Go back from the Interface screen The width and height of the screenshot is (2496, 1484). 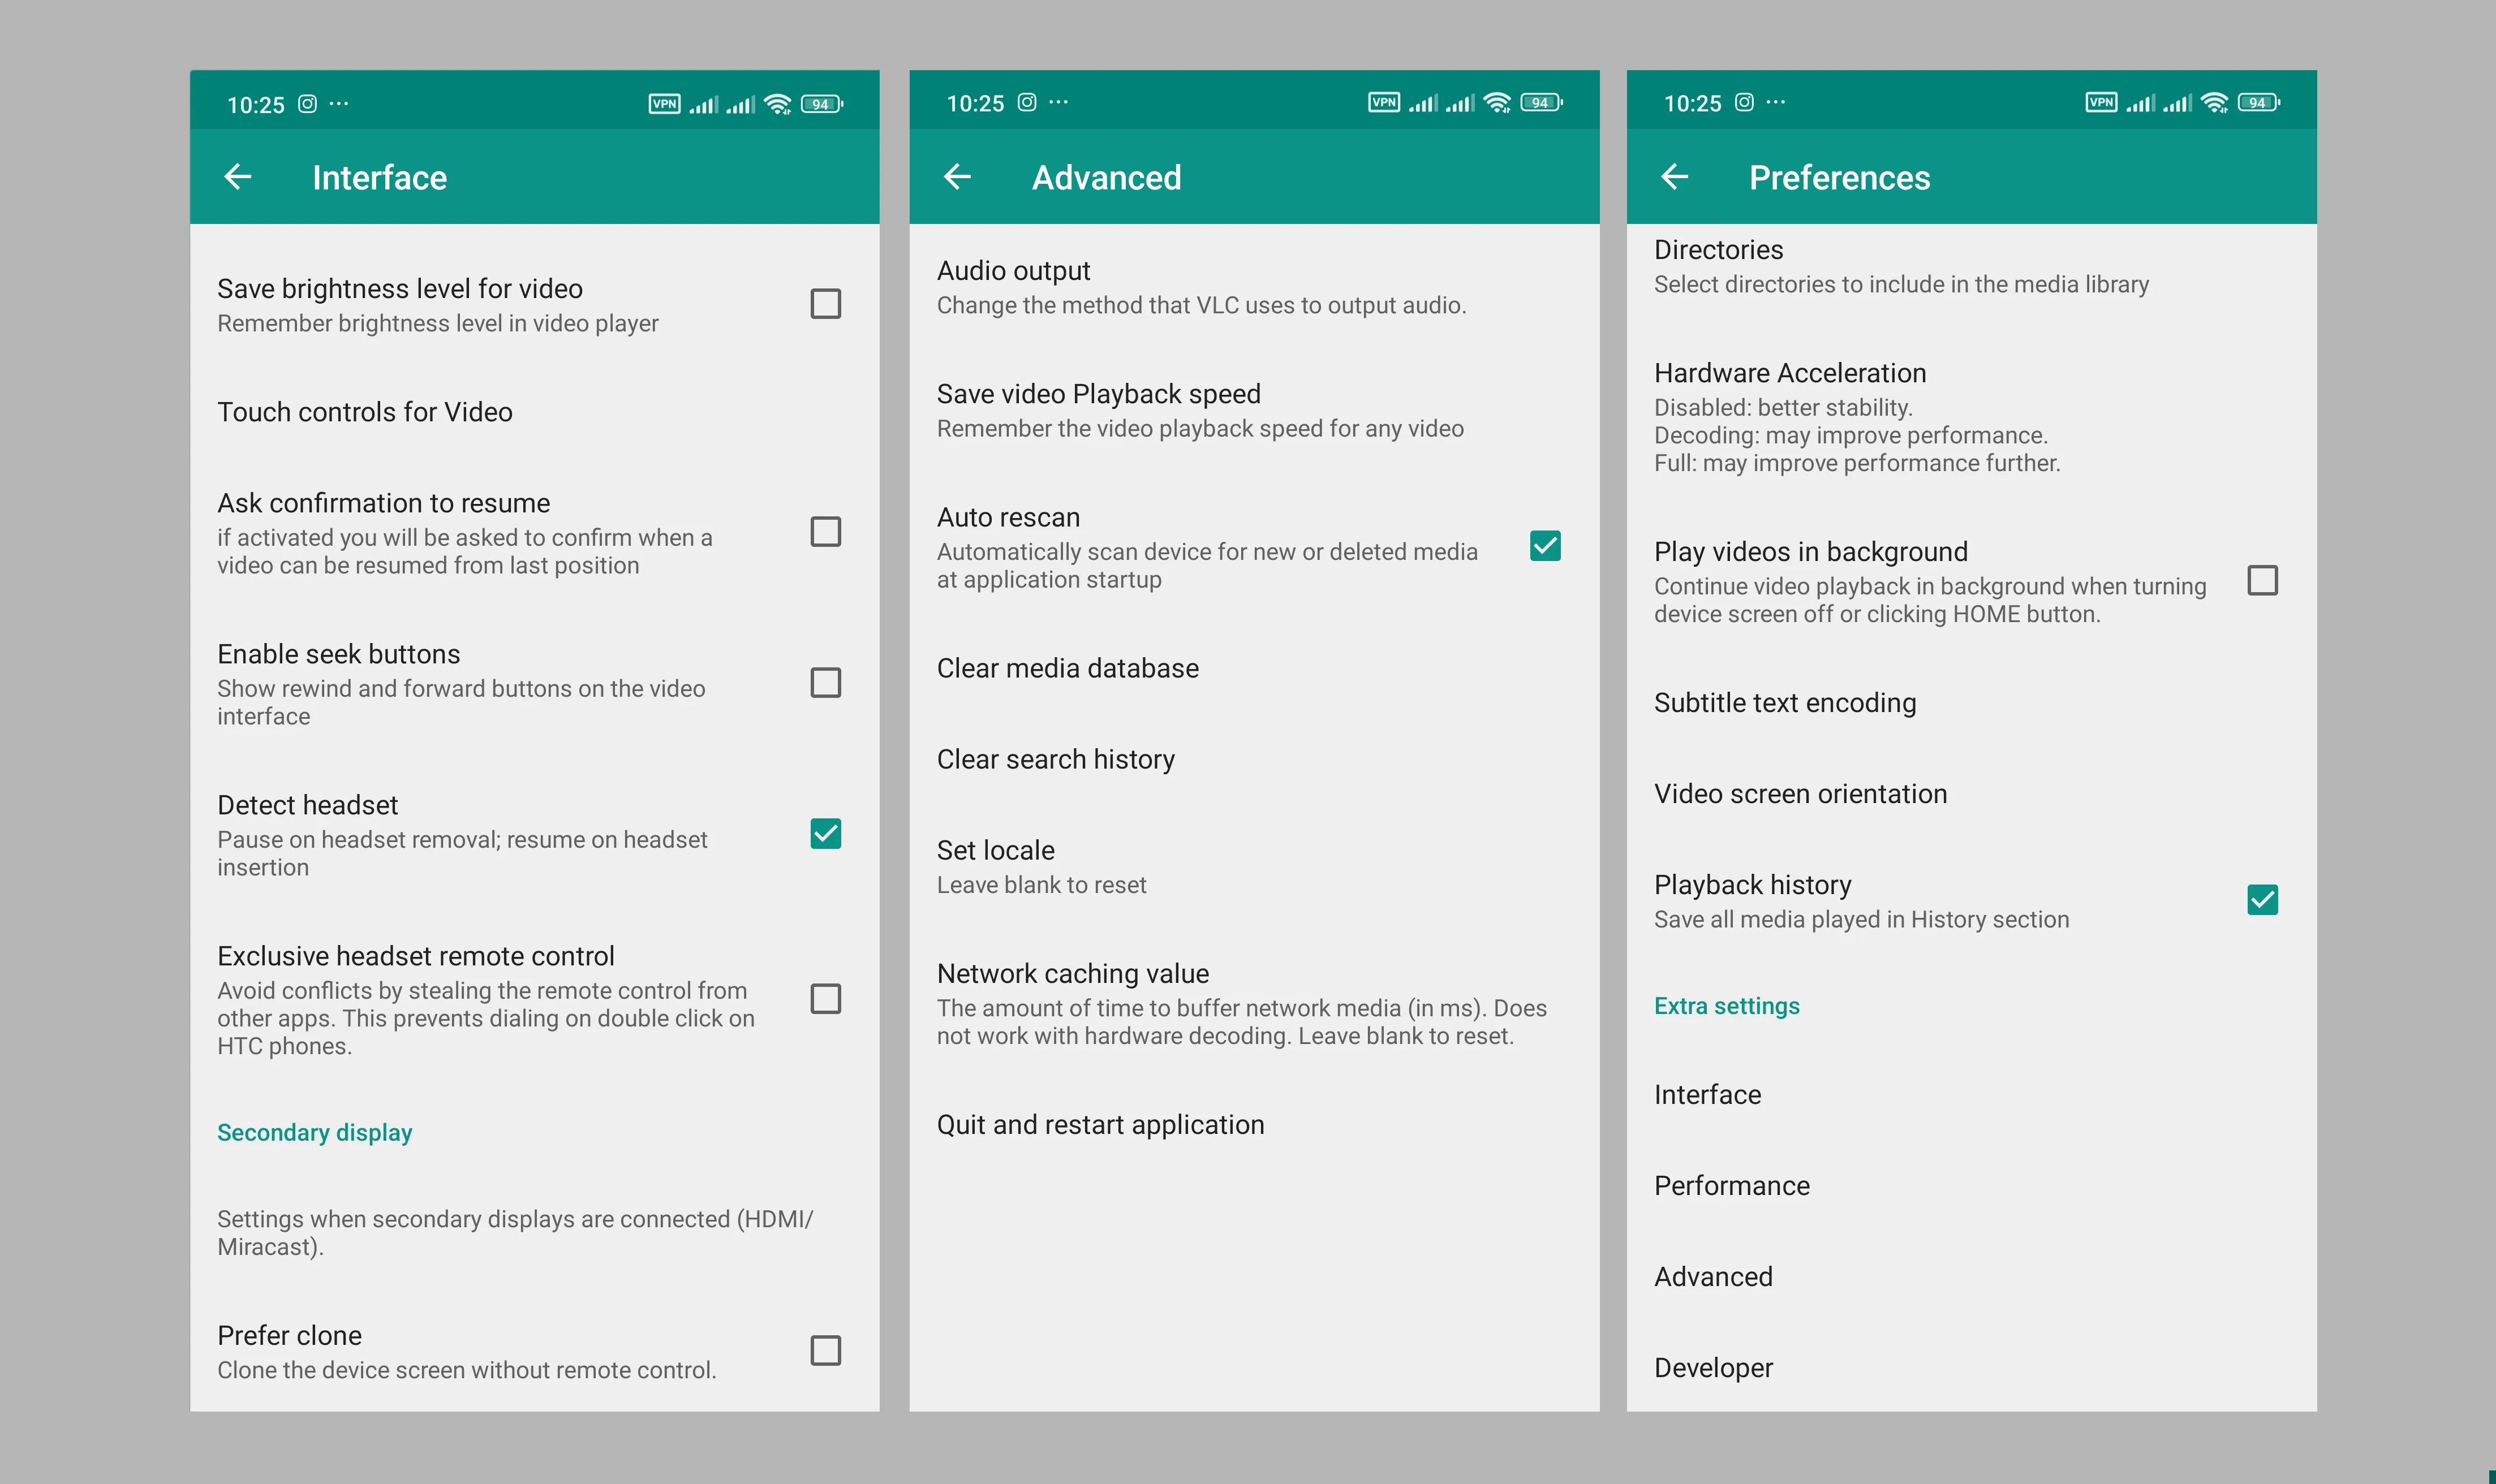(238, 177)
